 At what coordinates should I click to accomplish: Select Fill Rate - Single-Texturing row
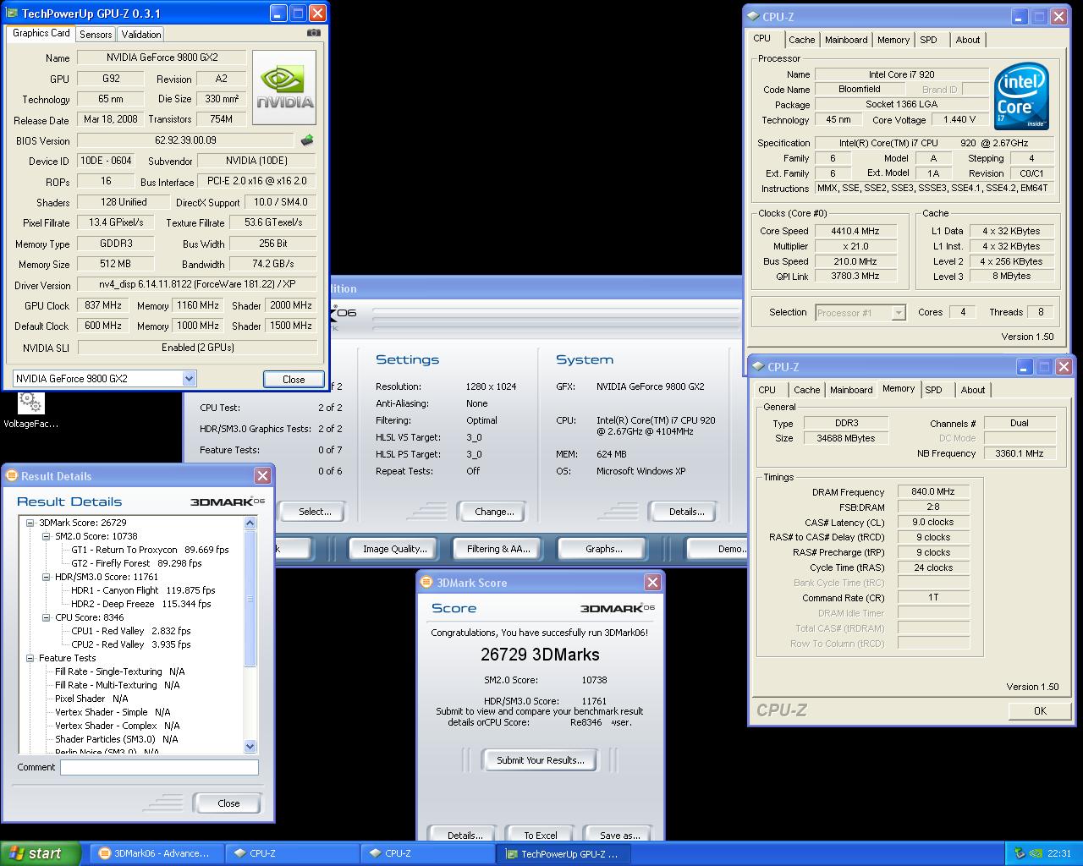pyautogui.click(x=120, y=671)
